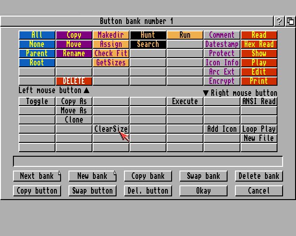296x236 pixels.
Task: Click the Delete bank button
Action: 259,176
